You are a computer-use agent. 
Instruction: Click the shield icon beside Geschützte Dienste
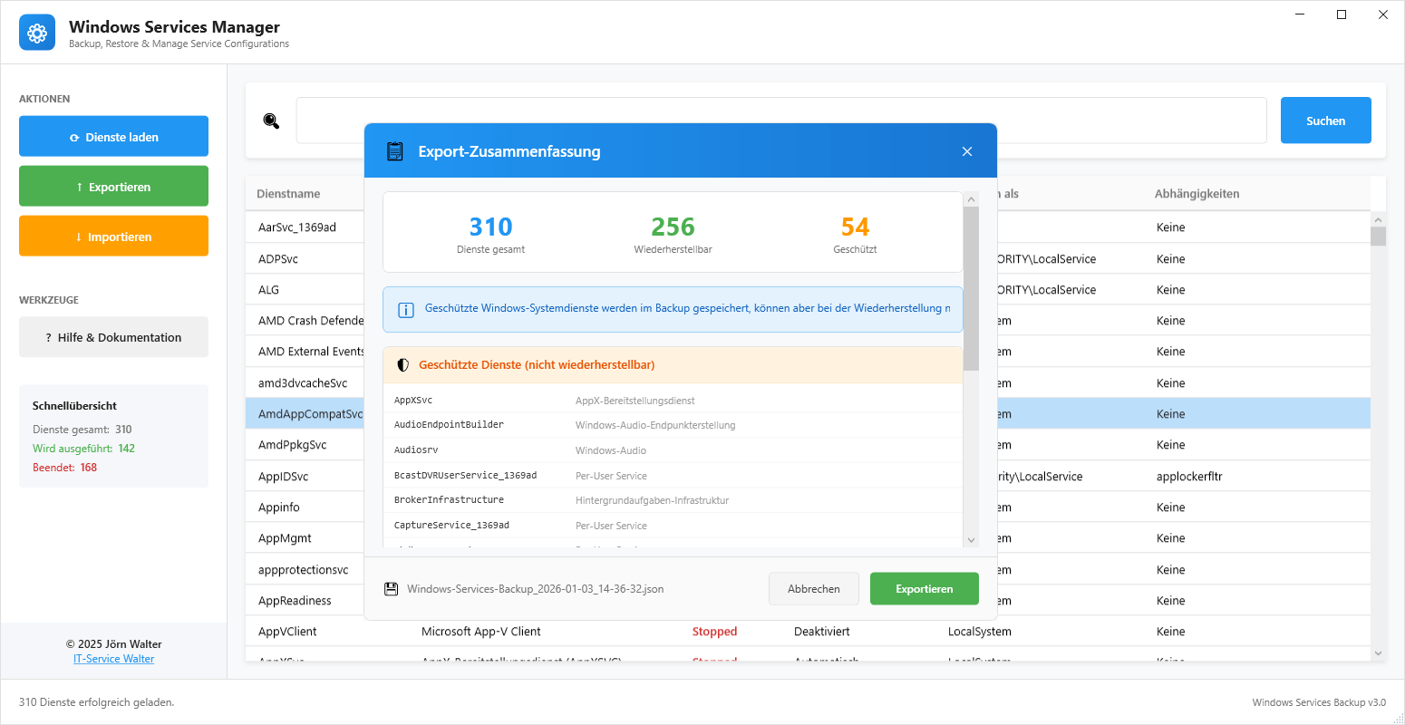403,365
